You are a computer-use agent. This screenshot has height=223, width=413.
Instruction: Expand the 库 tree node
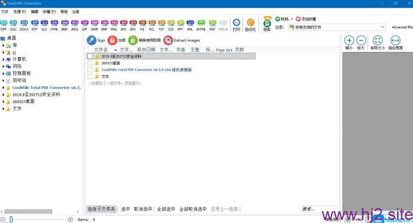point(3,45)
